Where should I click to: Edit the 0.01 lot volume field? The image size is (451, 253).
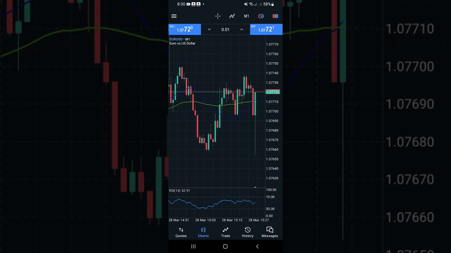[225, 30]
